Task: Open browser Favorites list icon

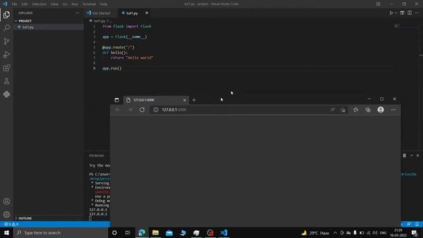Action: [x=356, y=110]
